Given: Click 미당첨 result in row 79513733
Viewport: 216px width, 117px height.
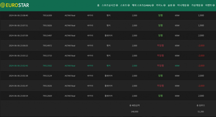Looking at the screenshot, I should point(160,56).
